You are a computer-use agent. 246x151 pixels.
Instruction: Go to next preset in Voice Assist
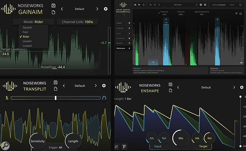(196, 5)
